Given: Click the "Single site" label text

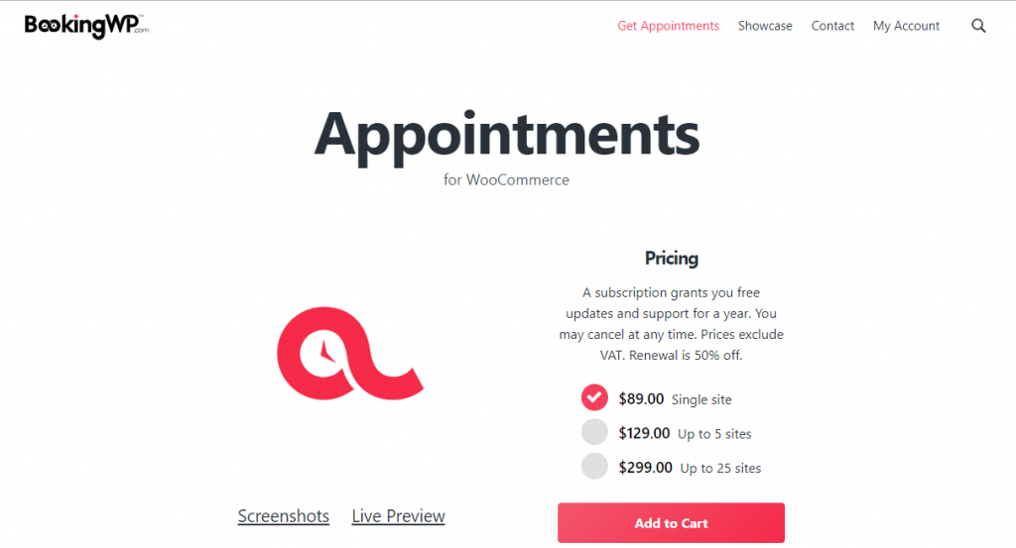Looking at the screenshot, I should [701, 400].
